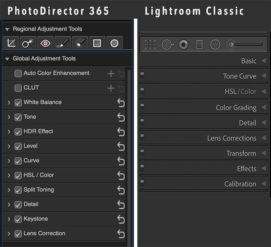Toggle Lightroom Lens Corrections panel switch
Viewport: 271px width, 247px height.
[142, 137]
